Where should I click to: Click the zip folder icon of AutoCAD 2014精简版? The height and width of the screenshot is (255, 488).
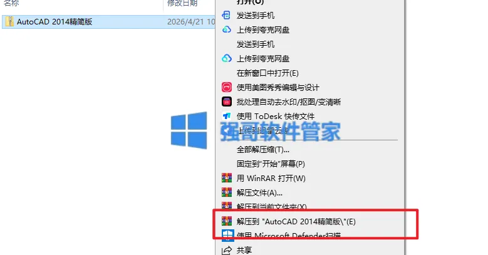10,21
